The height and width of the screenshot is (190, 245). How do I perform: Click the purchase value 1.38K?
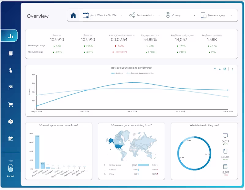pyautogui.click(x=212, y=40)
